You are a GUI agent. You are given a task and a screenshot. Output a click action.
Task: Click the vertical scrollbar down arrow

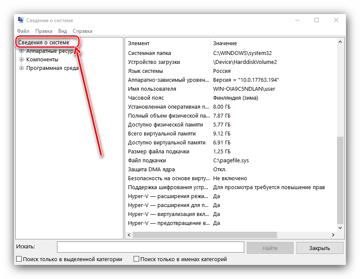click(x=340, y=228)
